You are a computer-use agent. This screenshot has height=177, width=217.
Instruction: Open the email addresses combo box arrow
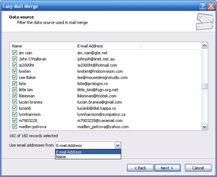pos(117,146)
